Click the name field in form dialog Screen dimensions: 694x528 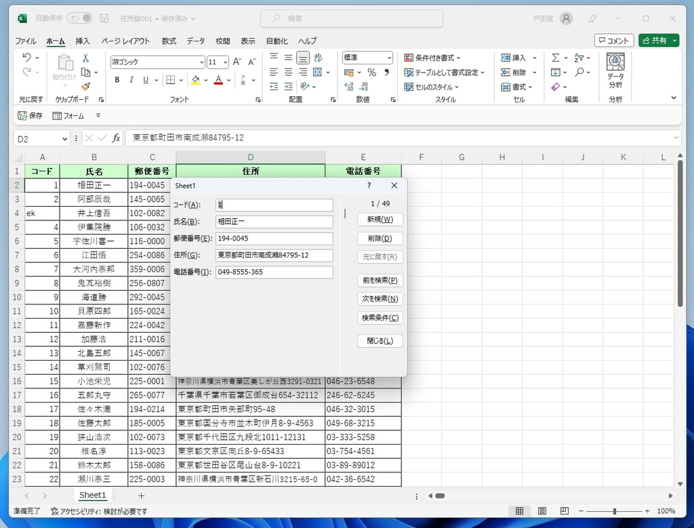click(x=274, y=222)
